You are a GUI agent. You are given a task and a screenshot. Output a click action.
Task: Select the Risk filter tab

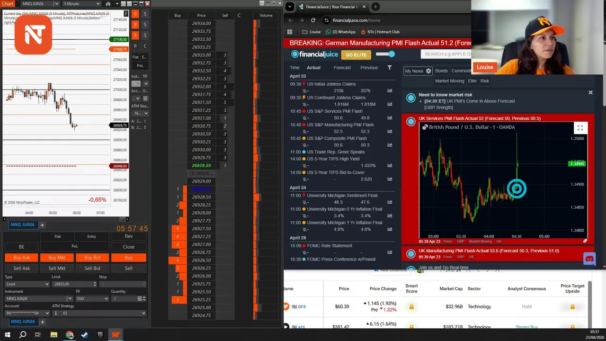485,81
